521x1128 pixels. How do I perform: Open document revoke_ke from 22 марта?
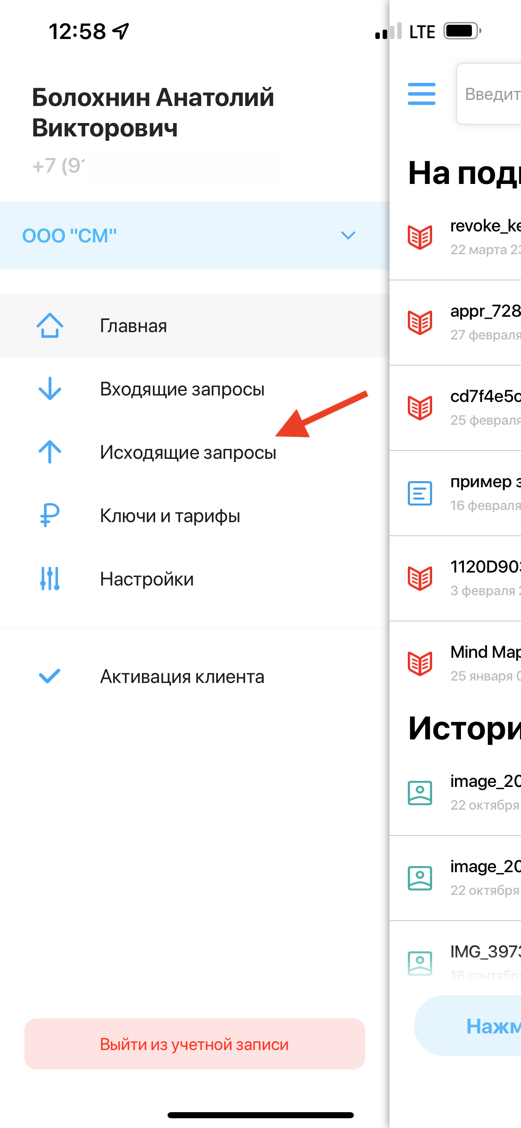(455, 237)
